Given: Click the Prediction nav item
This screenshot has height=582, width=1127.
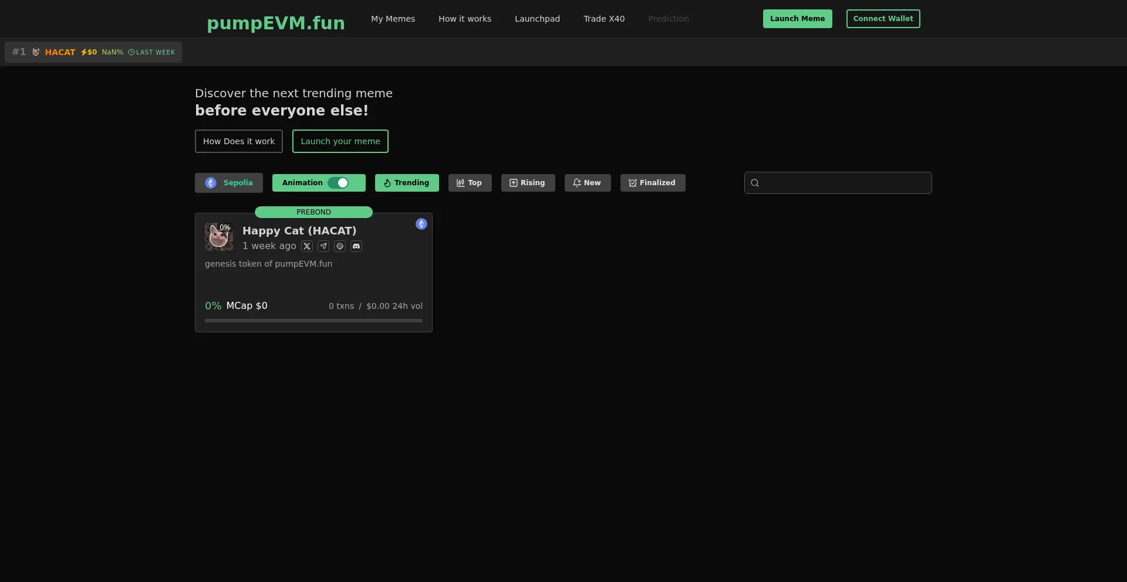Looking at the screenshot, I should [x=669, y=19].
